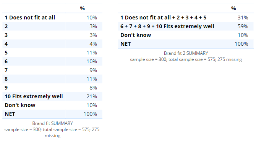This screenshot has height=144, width=256.
Task: Select the '10 Fits extremely well' row label
Action: 34,96
